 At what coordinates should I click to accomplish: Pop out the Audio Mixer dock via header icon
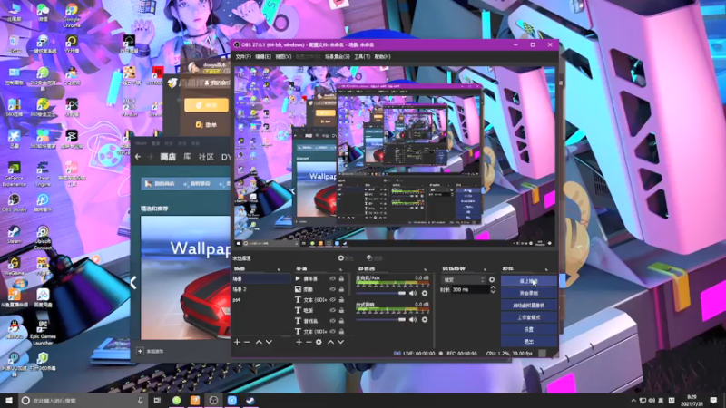click(x=425, y=269)
